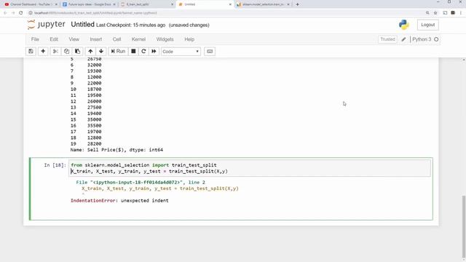Open the View menu

pyautogui.click(x=74, y=39)
